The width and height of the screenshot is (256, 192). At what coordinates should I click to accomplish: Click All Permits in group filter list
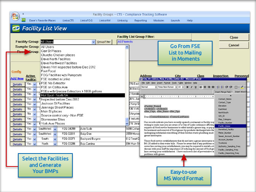click(125, 42)
